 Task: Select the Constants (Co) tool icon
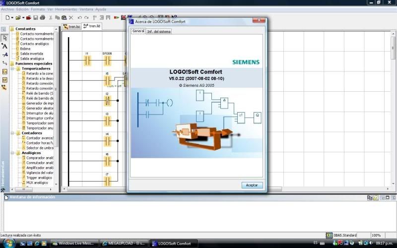(x=4, y=71)
